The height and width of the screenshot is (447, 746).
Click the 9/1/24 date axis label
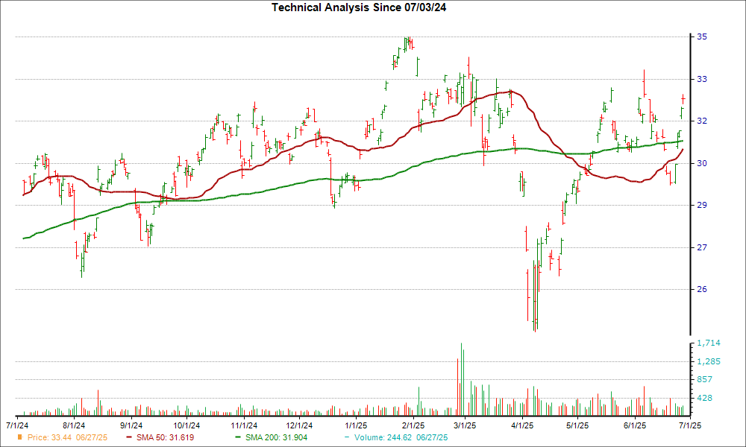(x=131, y=425)
